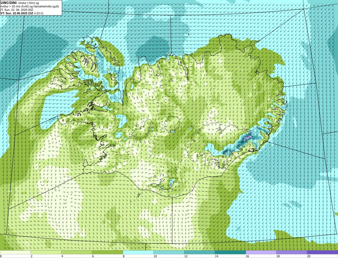The image size is (338, 258).
Task: Click the legend scale label '0'
Action: (x=1, y=256)
